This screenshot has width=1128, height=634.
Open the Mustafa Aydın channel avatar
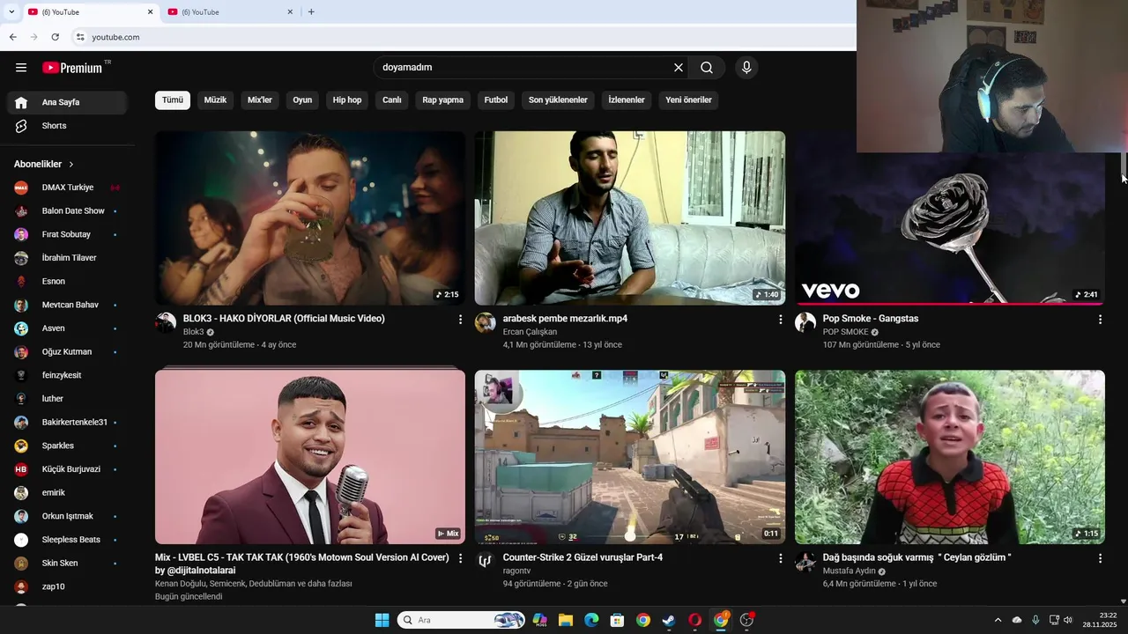805,561
